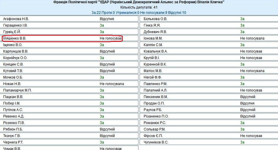Select deputy Чернега Р.Т.
This screenshot has height=150, width=278.
13,142
